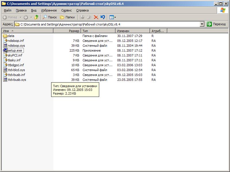Select the tlssky.inf file icon
230x172 pixels.
point(5,60)
